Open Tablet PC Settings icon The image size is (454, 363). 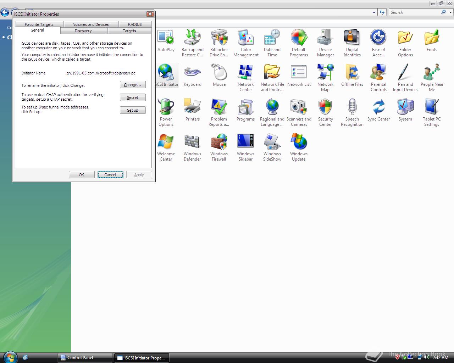pos(432,113)
